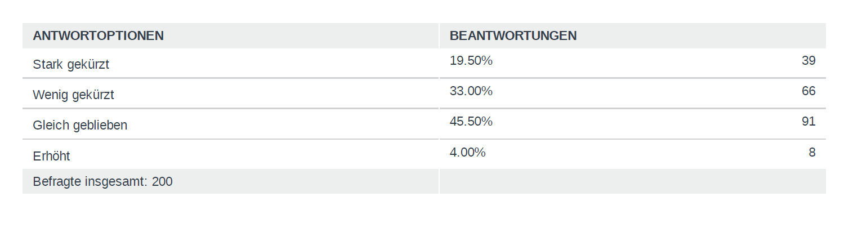849x232 pixels.
Task: Click the empty footer cell under Beantwortungen
Action: tap(632, 181)
